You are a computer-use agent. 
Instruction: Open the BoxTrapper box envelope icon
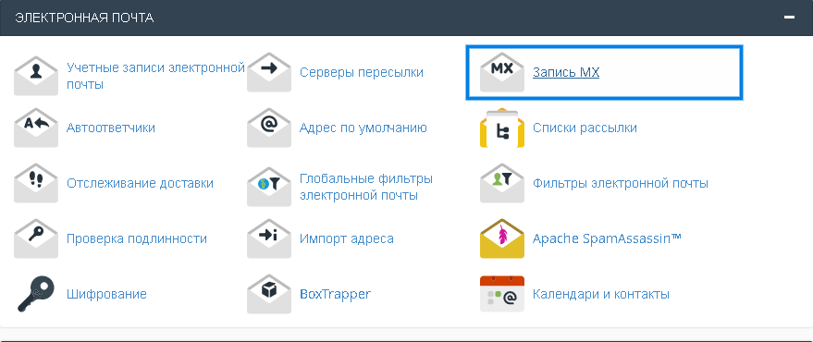pyautogui.click(x=268, y=294)
